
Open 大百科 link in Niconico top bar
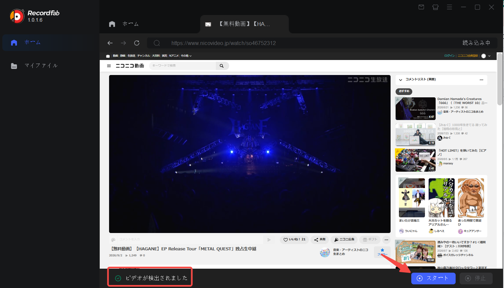(x=156, y=56)
